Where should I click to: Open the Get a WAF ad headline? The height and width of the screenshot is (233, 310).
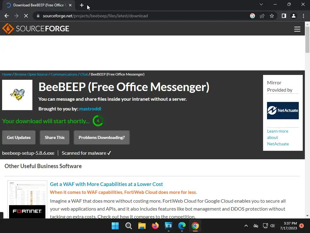(106, 184)
